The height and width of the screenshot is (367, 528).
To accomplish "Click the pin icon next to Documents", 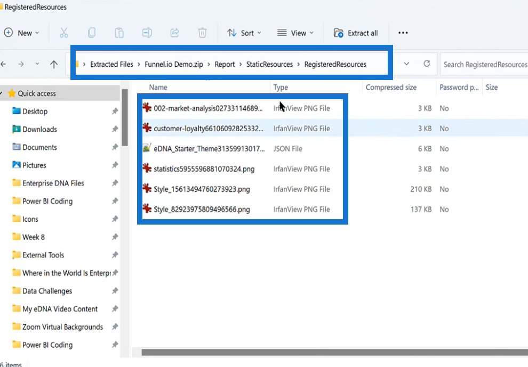I will tap(115, 147).
